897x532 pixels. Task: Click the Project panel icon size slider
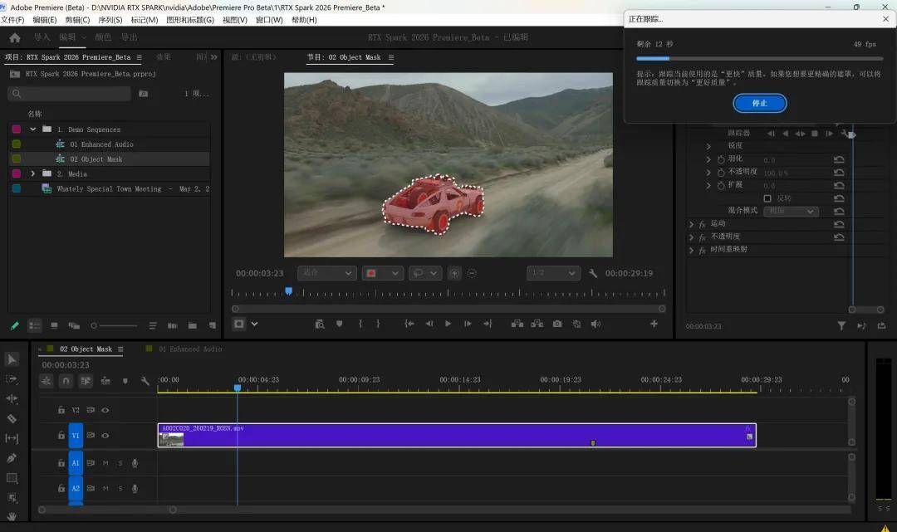(x=114, y=325)
